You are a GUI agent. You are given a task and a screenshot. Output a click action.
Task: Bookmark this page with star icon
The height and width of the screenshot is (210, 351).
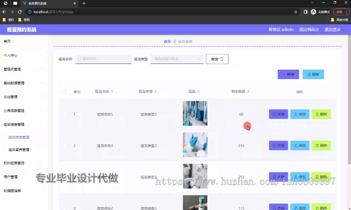pos(296,12)
